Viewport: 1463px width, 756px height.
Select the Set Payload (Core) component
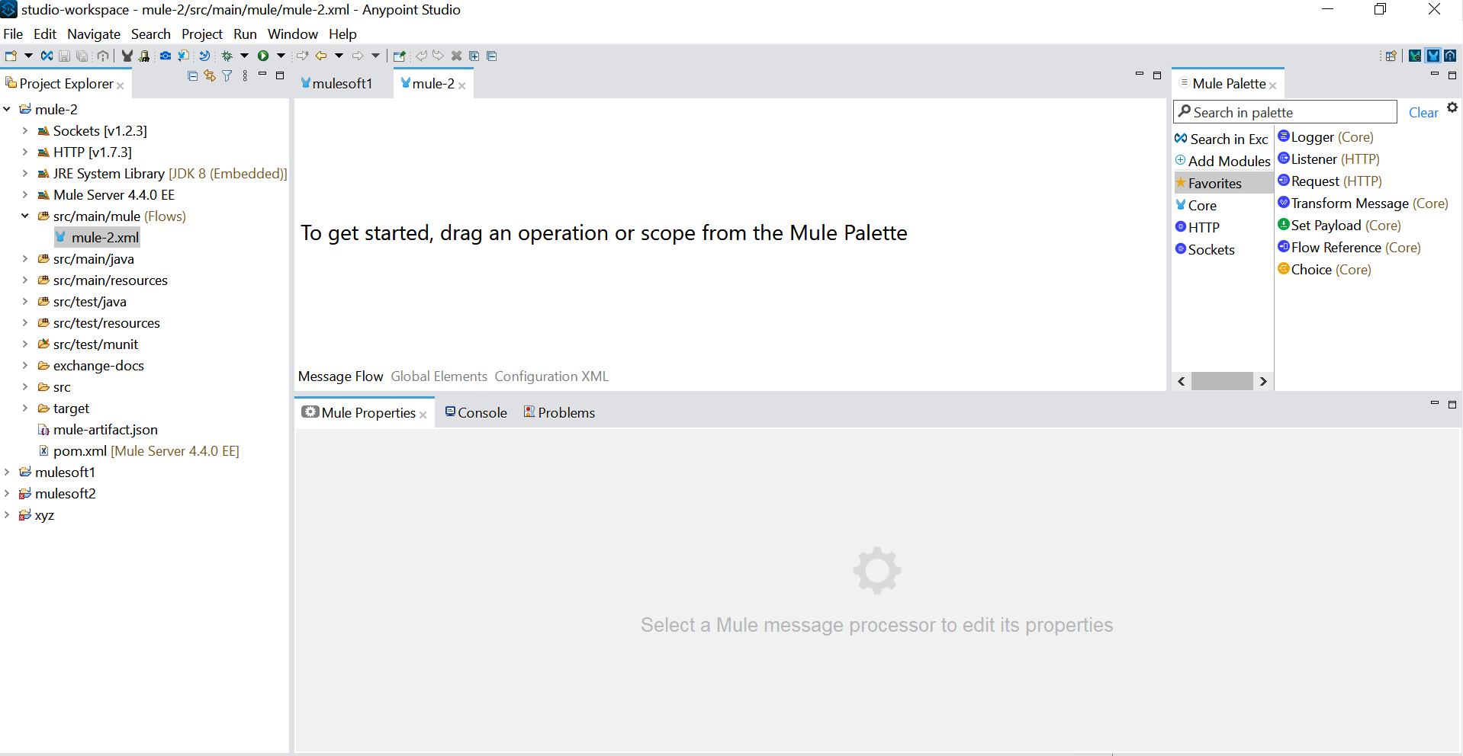coord(1339,226)
